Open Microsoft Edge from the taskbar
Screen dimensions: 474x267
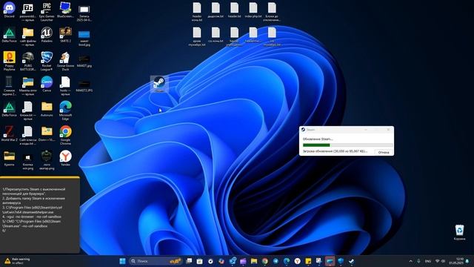click(x=287, y=261)
